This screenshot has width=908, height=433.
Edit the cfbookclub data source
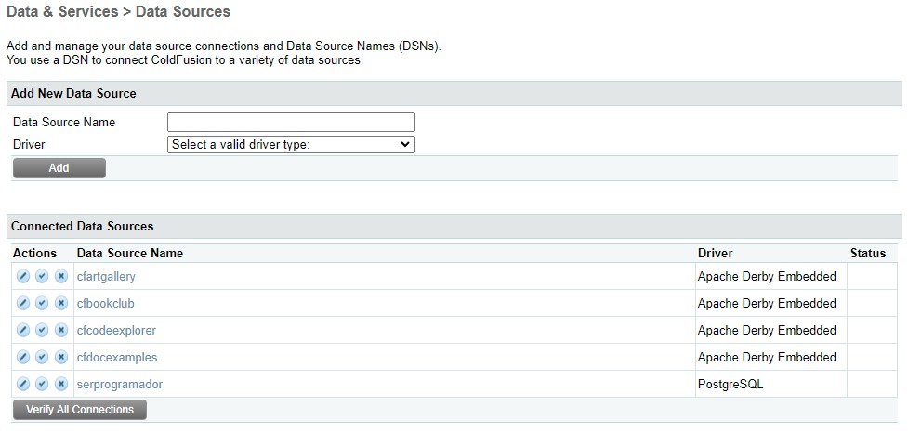coord(23,304)
